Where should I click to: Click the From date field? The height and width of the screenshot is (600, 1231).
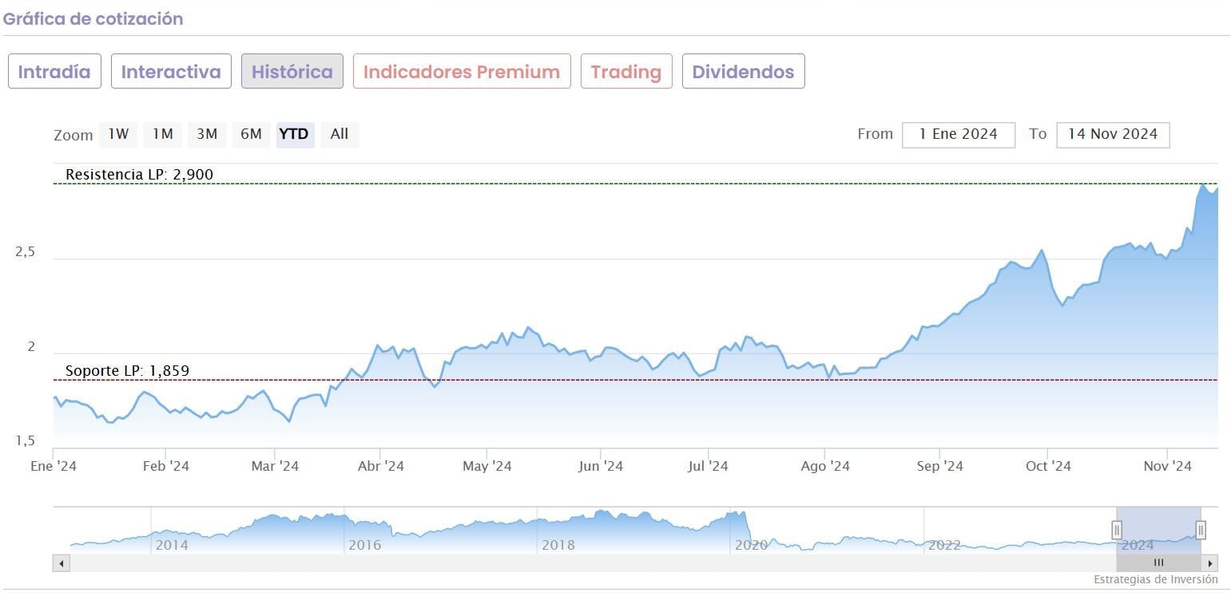click(x=959, y=135)
